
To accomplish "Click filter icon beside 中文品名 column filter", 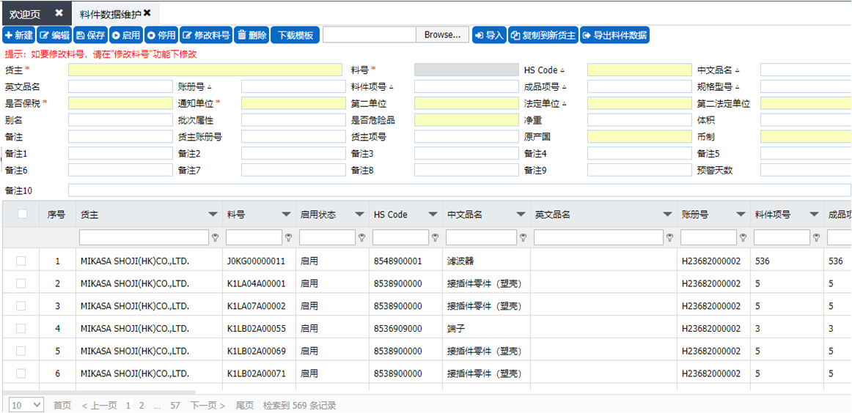I will coord(524,237).
